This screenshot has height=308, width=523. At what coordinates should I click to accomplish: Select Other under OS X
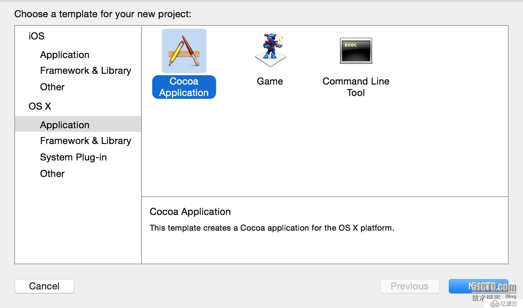click(x=52, y=174)
